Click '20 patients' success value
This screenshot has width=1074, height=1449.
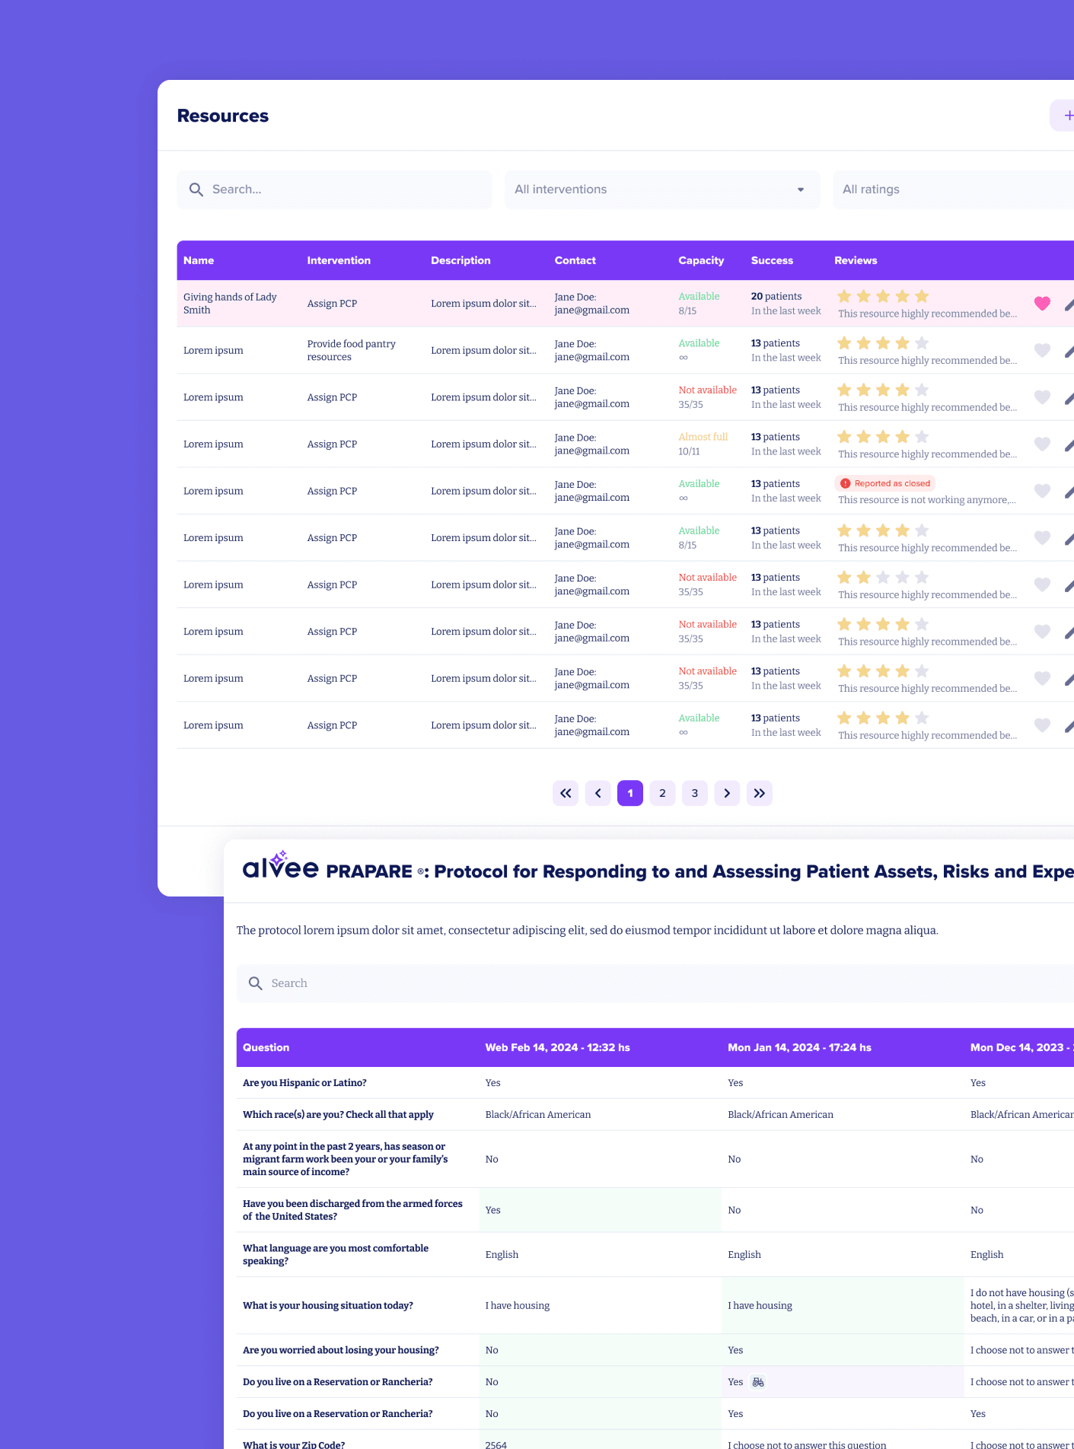pos(776,296)
